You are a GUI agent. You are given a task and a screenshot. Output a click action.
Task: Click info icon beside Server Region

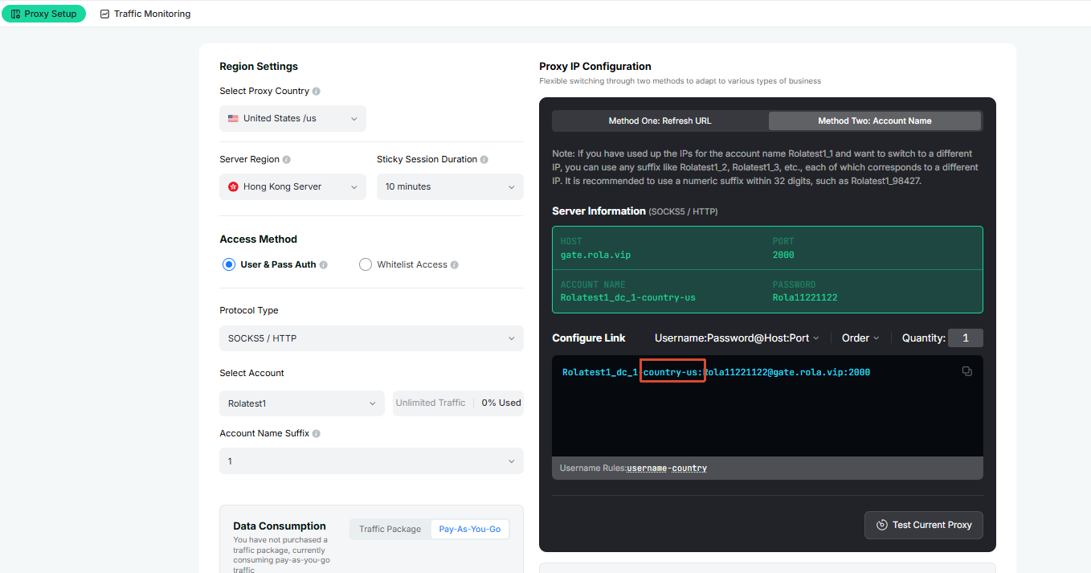pos(287,160)
